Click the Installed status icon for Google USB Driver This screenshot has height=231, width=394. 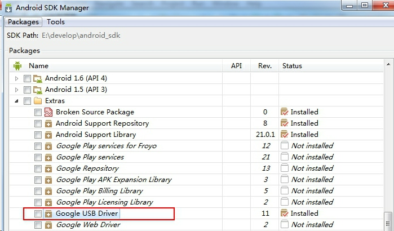point(284,213)
